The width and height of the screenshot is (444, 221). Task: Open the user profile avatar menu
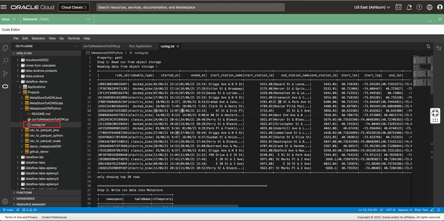(x=439, y=7)
